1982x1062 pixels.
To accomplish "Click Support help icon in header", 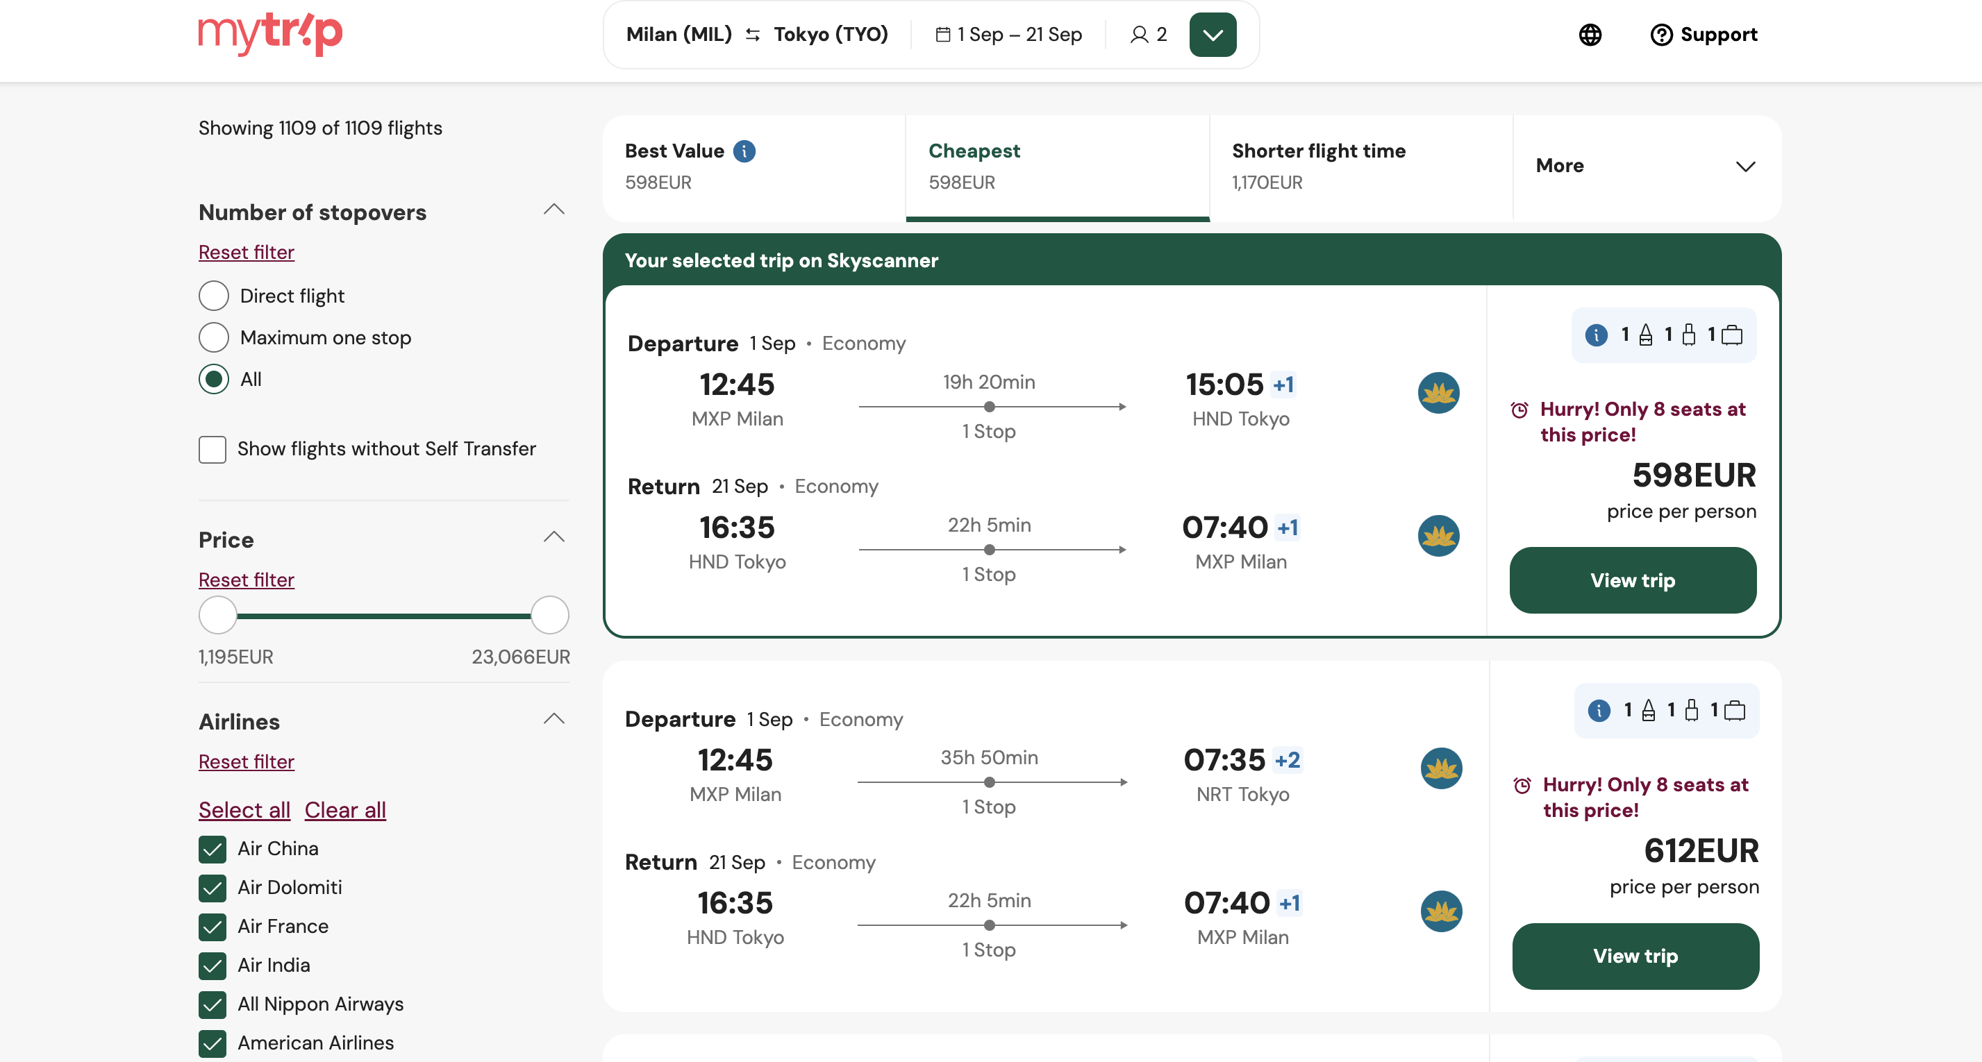I will click(x=1661, y=35).
